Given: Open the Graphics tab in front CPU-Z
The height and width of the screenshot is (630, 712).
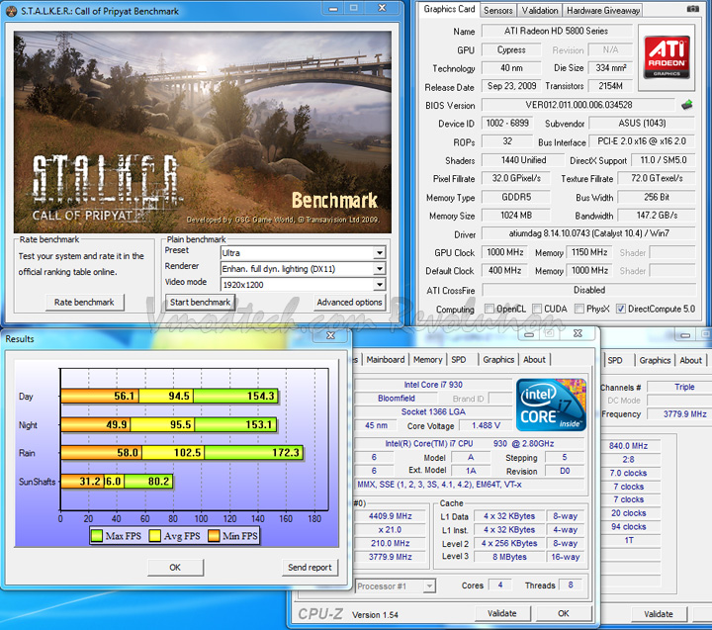Looking at the screenshot, I should (x=498, y=360).
